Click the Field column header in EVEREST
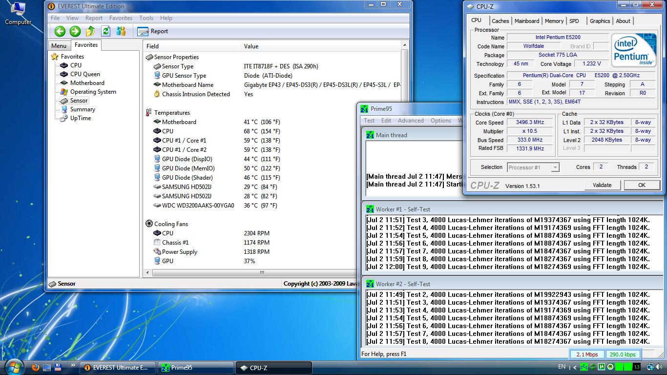Viewport: 667px width, 375px height. click(193, 46)
